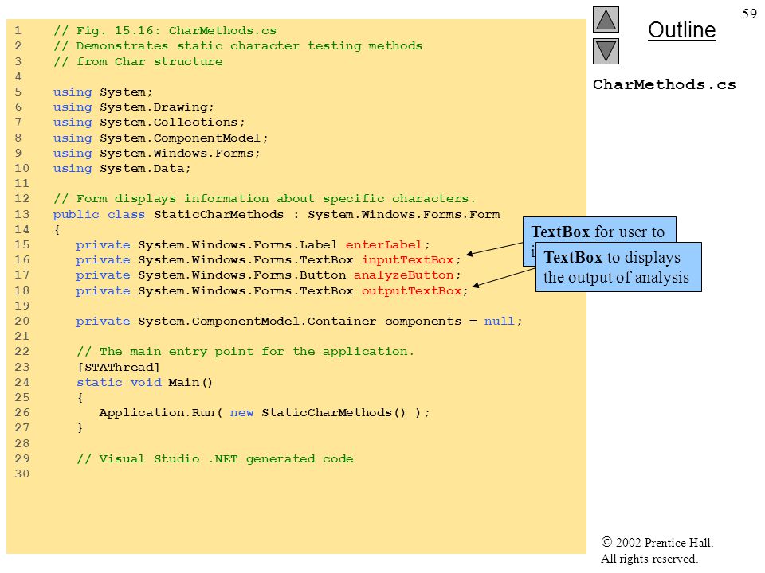
Task: Click 'Visual Studio .NET generated code' comment
Action: (x=215, y=459)
